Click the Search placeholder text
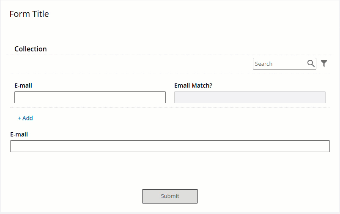This screenshot has width=340, height=214. (264, 64)
